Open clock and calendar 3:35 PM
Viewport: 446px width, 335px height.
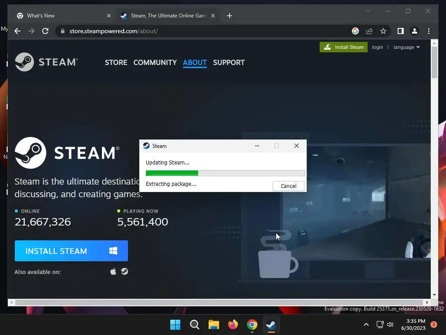point(413,325)
